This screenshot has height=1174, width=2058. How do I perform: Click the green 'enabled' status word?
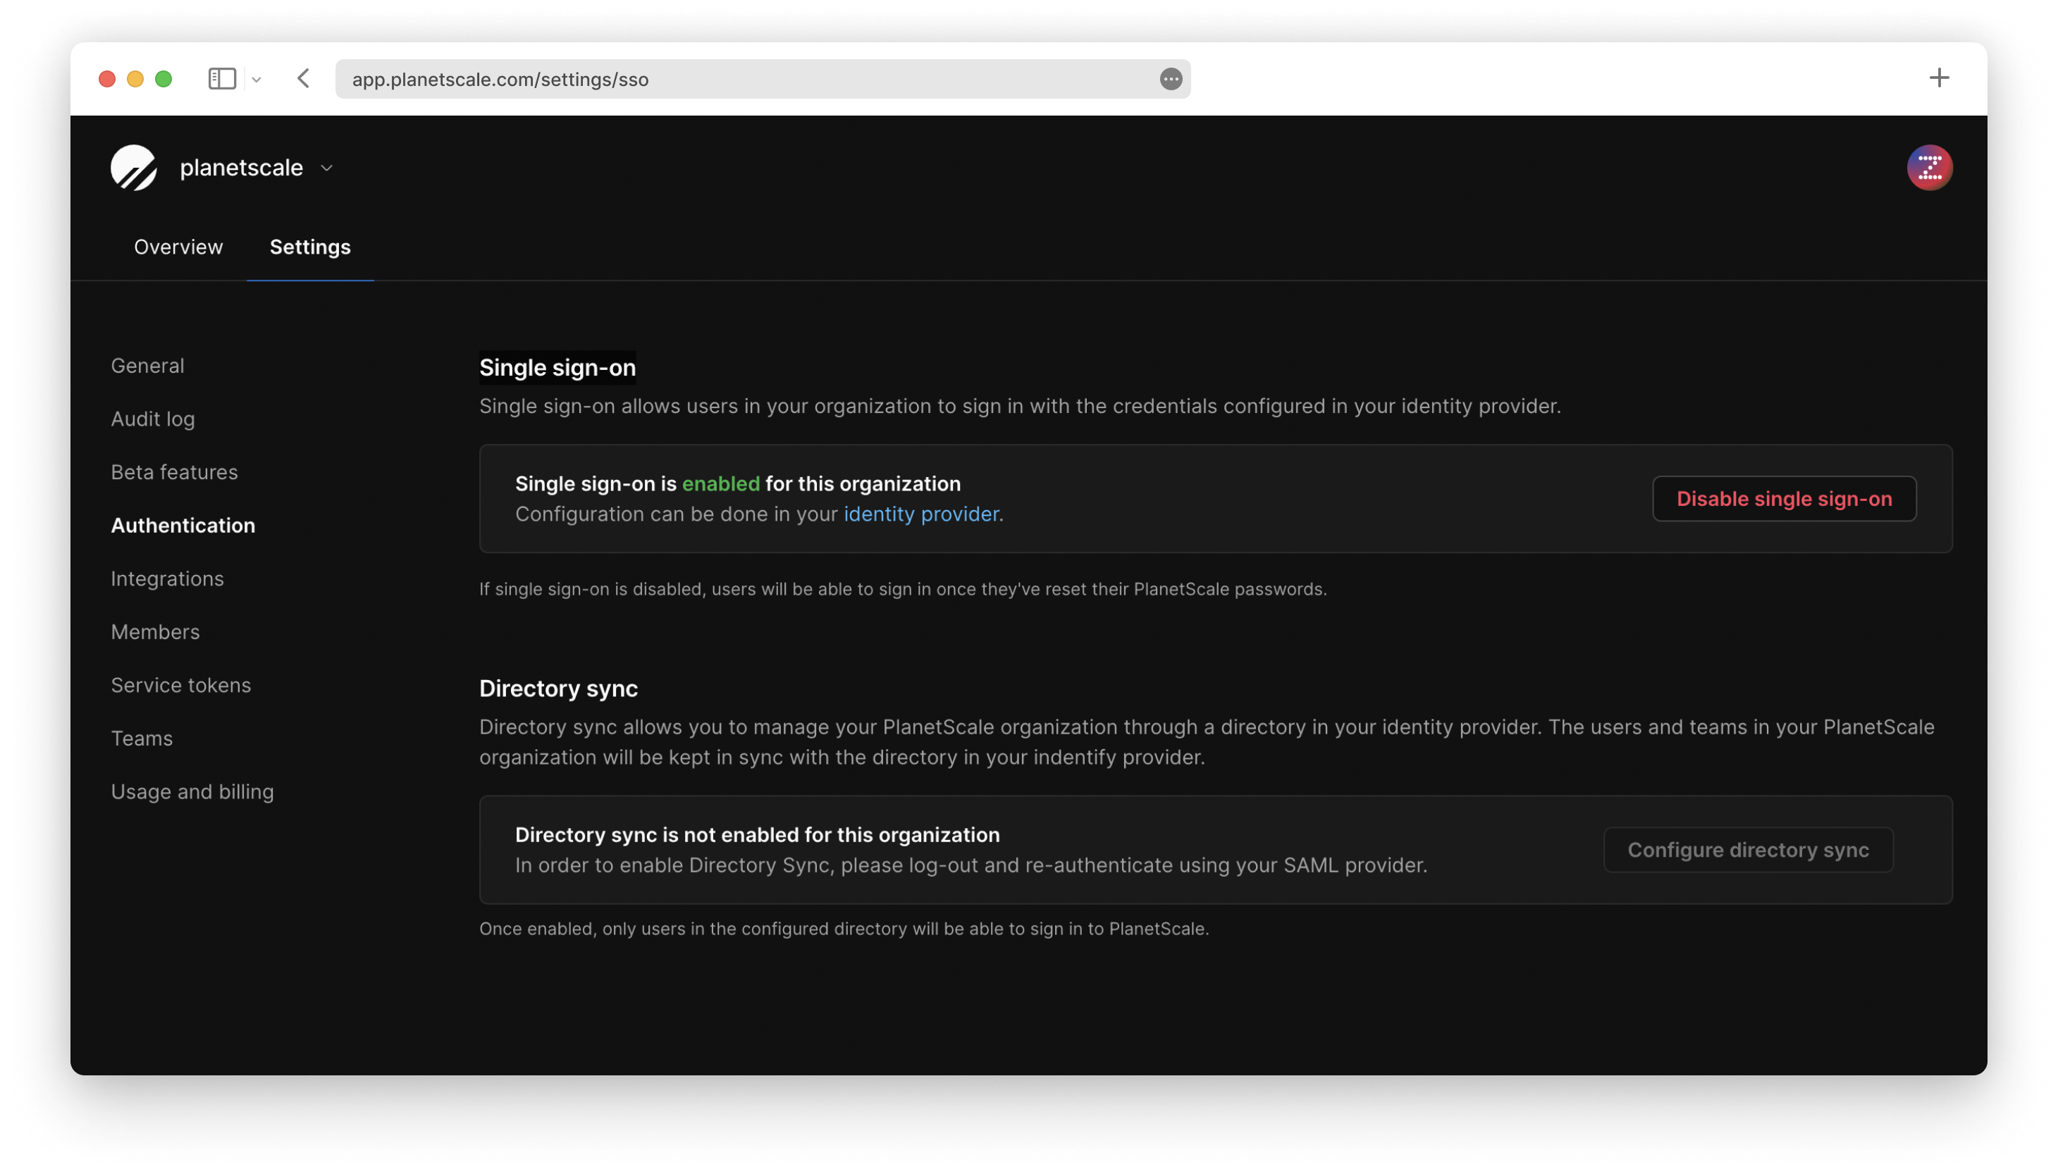720,483
